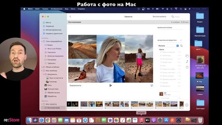Screen dimensions: 222x125
Task: Open Messages in the Dock
Action: coord(60,120)
